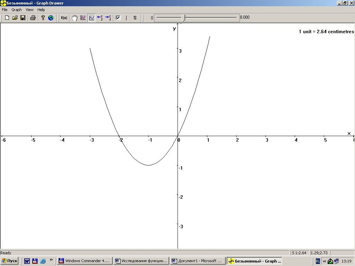
Task: Print the graph with the printer icon
Action: 33,18
